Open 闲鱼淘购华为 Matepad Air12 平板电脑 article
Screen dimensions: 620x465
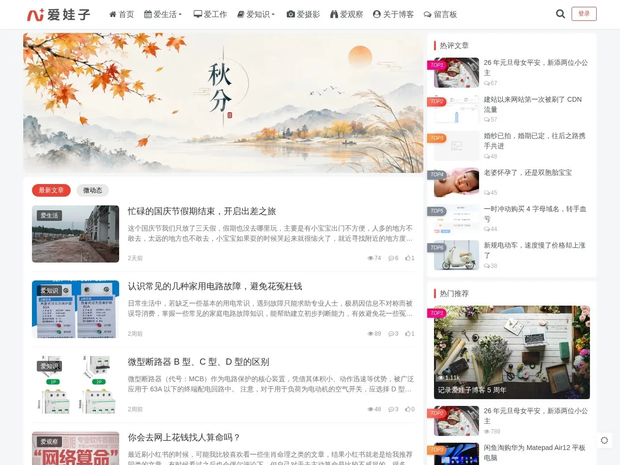pyautogui.click(x=535, y=452)
